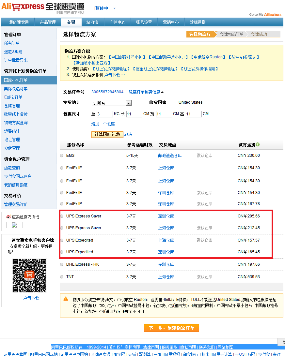
Task: Click the width 宽 input field
Action: [x=164, y=114]
